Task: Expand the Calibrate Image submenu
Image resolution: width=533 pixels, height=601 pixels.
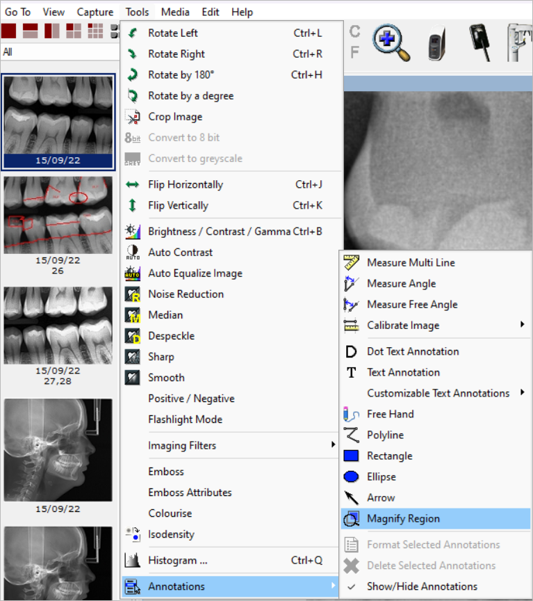Action: (436, 326)
